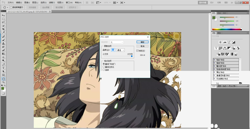Add a Levels adjustment
250x129 pixels.
point(225,42)
